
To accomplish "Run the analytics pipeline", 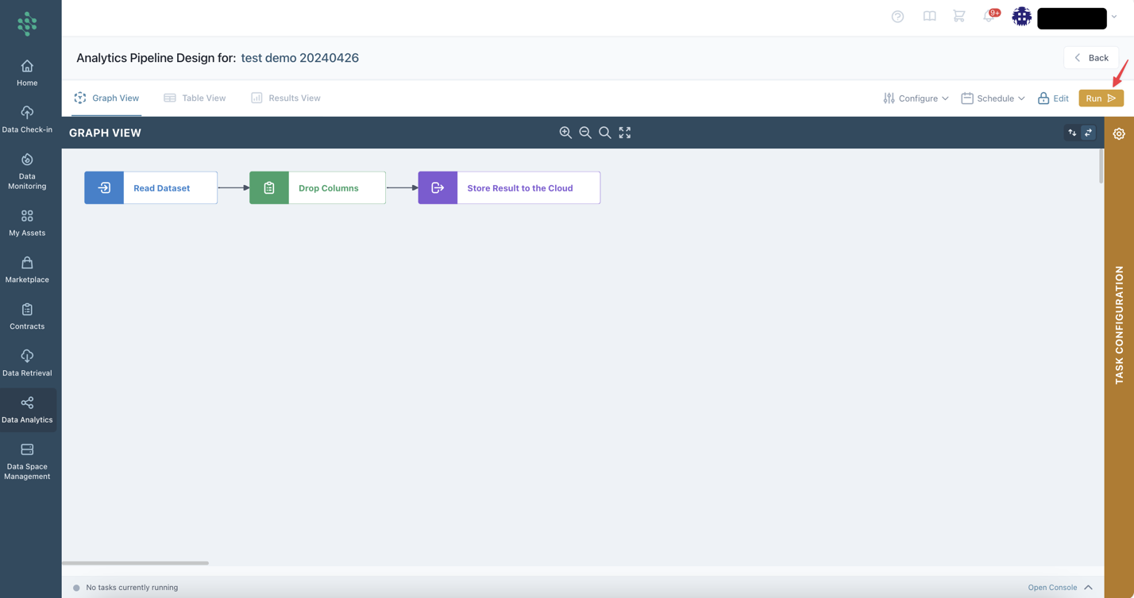I will coord(1101,98).
